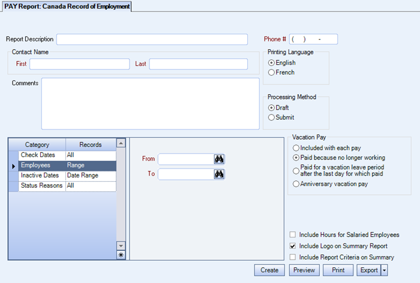
Task: Click the asterisk button below category list
Action: [x=121, y=255]
